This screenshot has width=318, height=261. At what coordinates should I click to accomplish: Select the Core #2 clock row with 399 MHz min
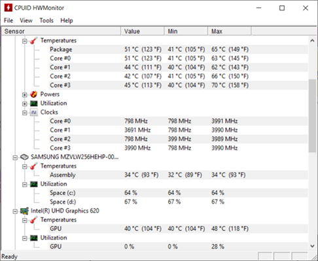pyautogui.click(x=178, y=139)
